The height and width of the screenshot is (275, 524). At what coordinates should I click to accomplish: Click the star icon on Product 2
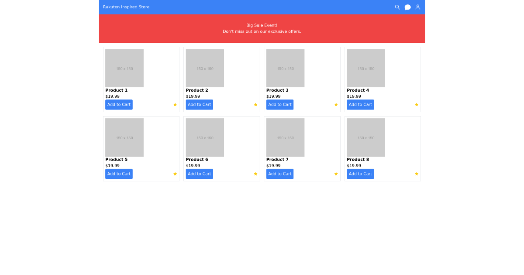pos(255,105)
